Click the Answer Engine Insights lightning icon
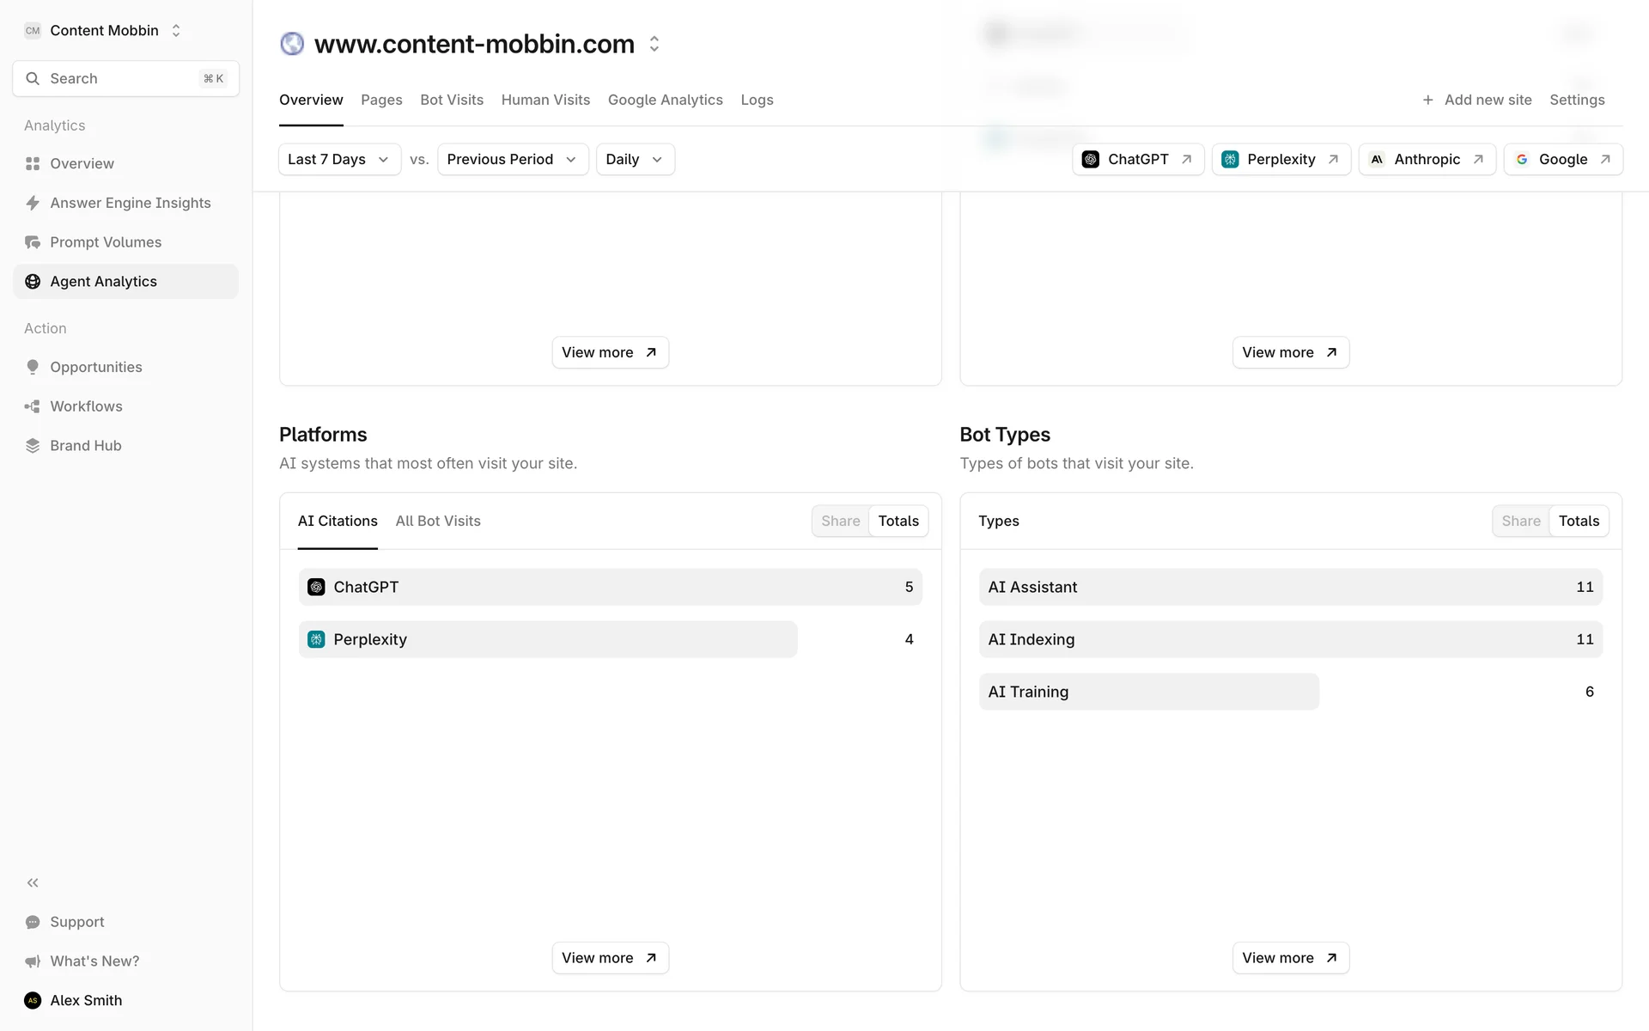 coord(33,203)
